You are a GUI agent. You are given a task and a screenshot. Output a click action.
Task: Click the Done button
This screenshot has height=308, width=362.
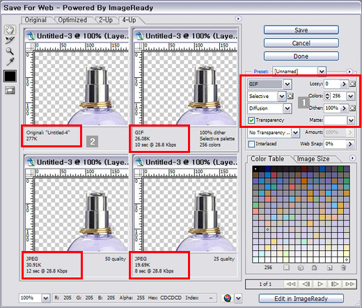click(x=301, y=56)
